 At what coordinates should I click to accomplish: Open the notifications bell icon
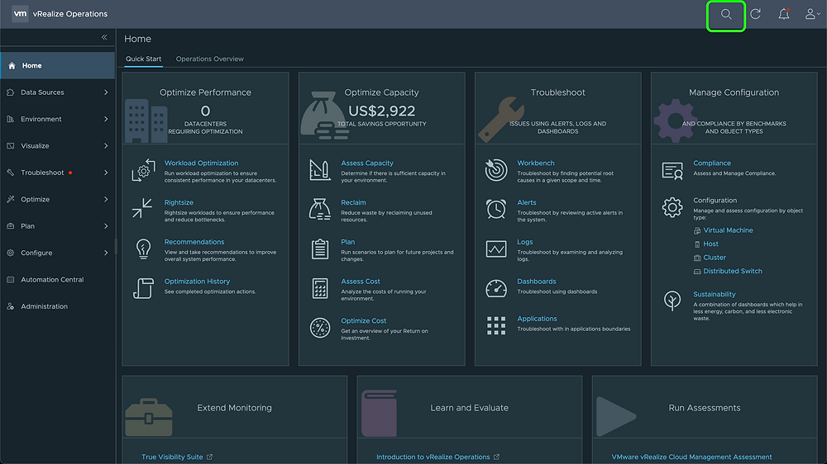coord(784,14)
